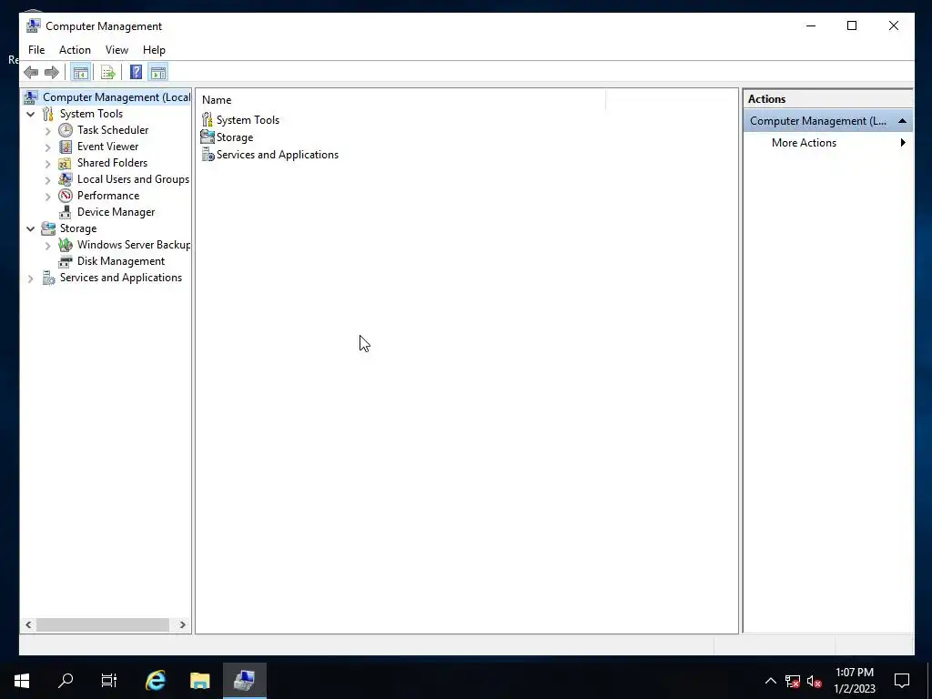Click the network status tray icon
This screenshot has height=699, width=932.
coord(793,681)
